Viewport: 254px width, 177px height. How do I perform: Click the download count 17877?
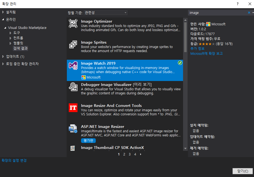[x=210, y=34]
